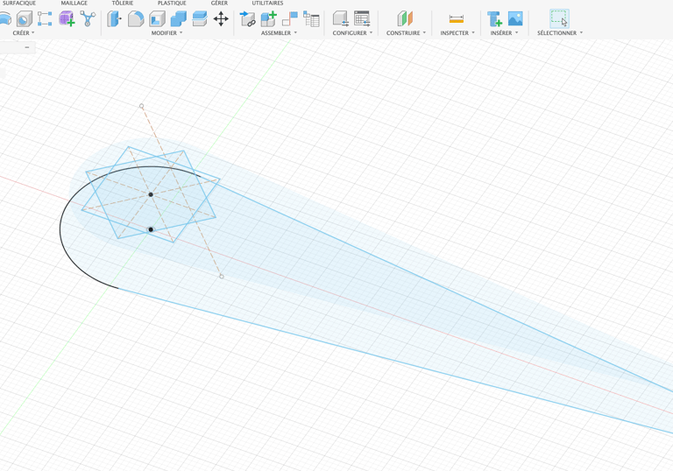Viewport: 673px width, 471px height.
Task: Choose the Shell tool
Action: 157,19
